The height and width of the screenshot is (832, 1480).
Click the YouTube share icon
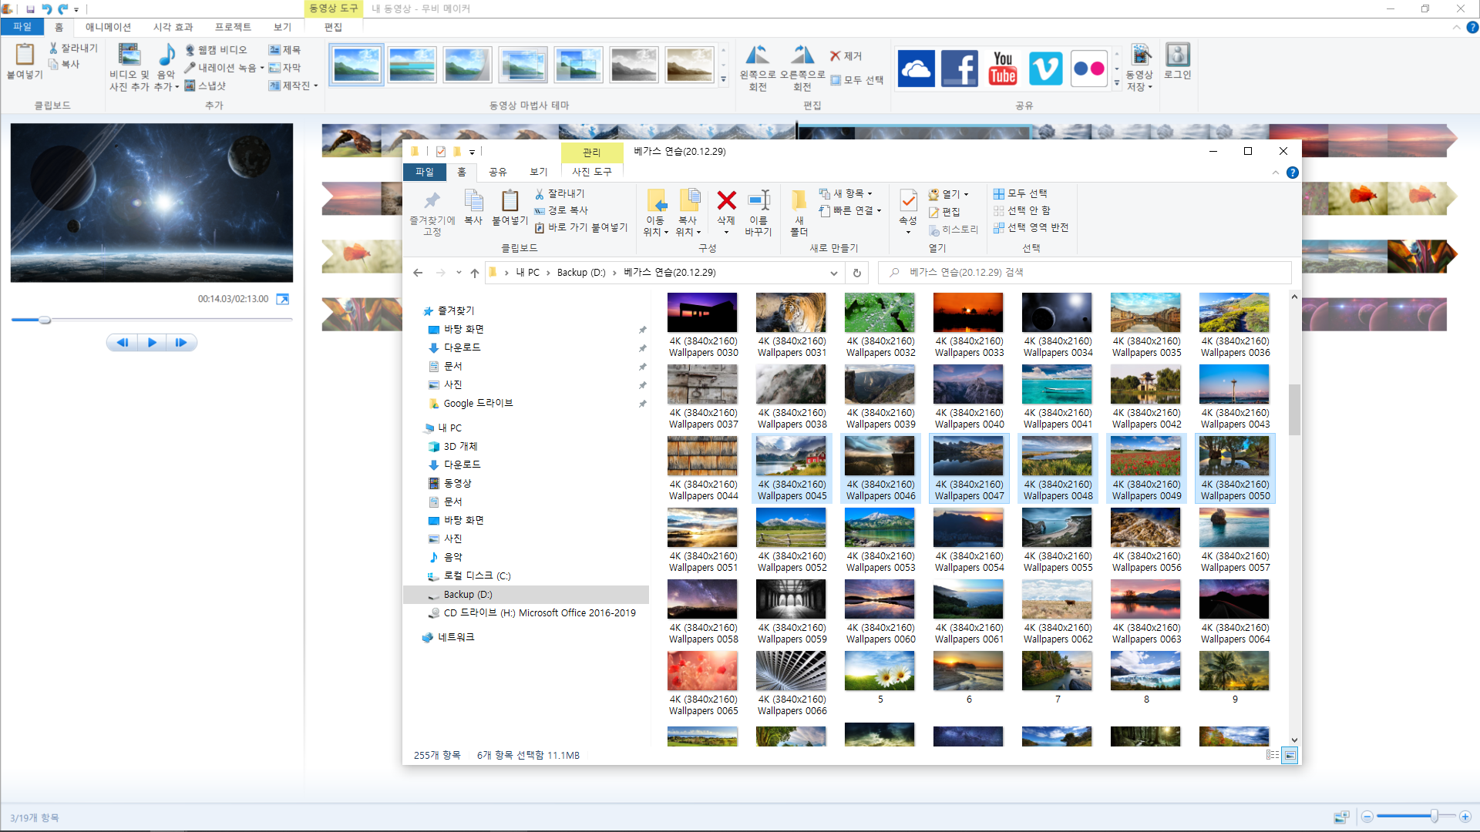pyautogui.click(x=1002, y=68)
